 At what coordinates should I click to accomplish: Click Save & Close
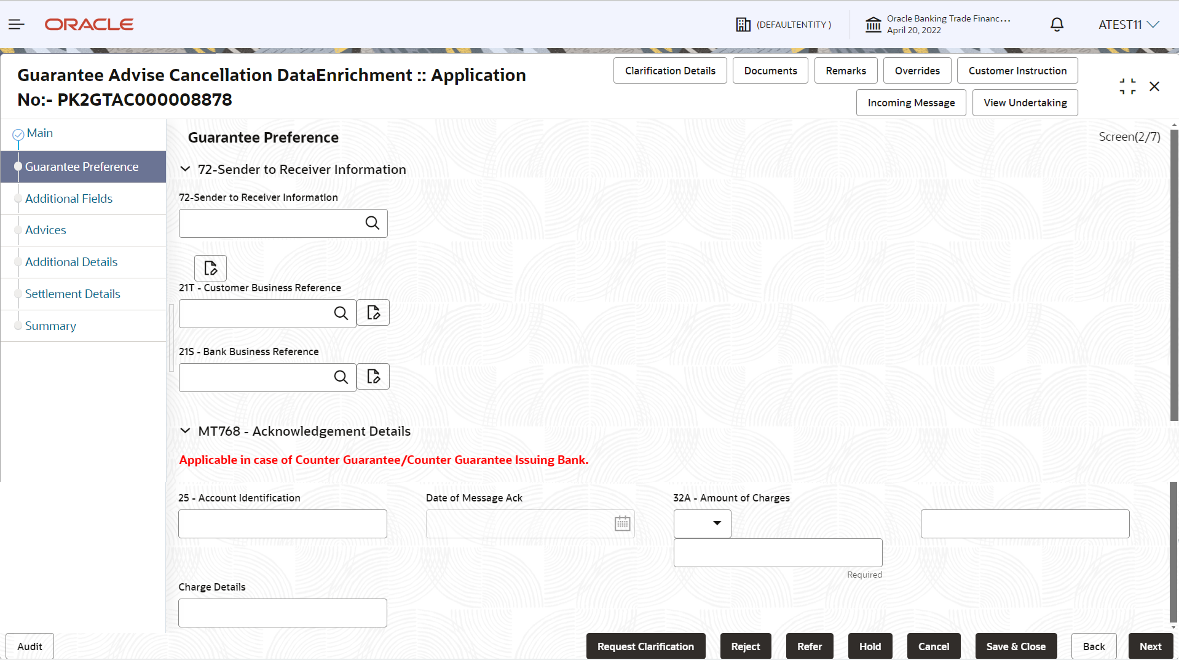tap(1015, 646)
